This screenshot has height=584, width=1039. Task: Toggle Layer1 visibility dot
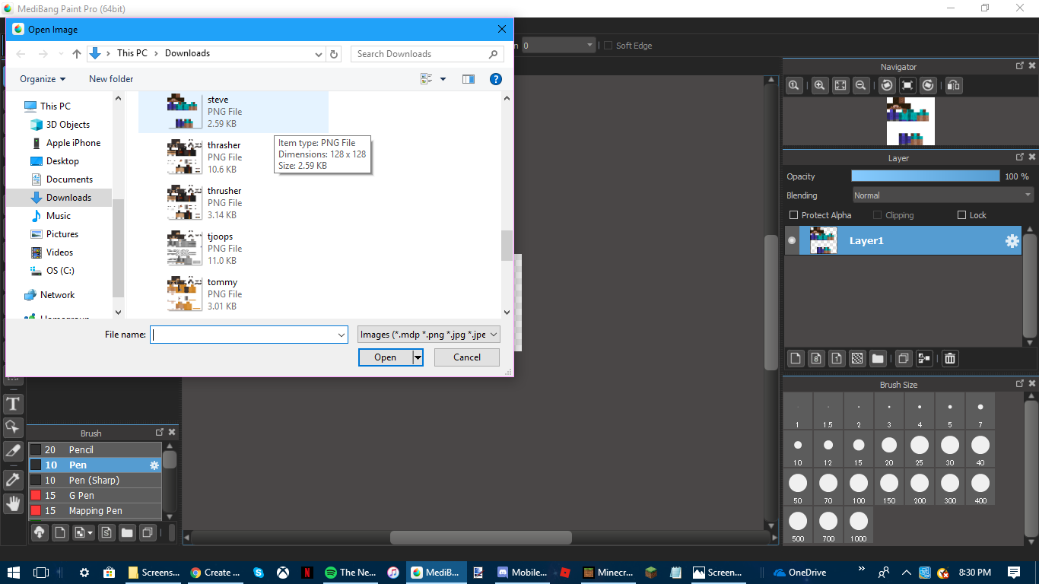tap(792, 241)
